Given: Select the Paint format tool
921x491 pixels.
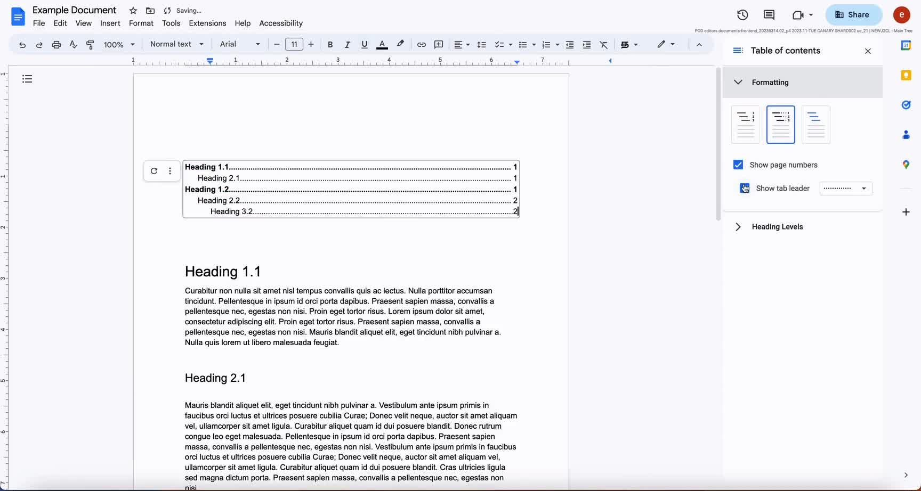Looking at the screenshot, I should tap(90, 45).
